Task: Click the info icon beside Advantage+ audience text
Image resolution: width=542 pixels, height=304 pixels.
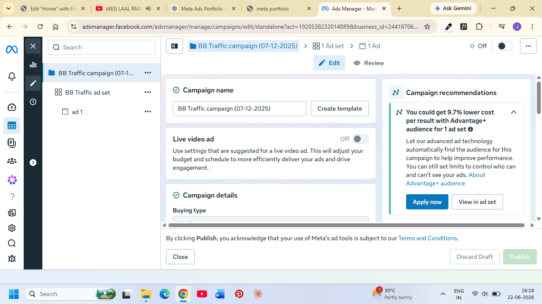Action: click(470, 129)
